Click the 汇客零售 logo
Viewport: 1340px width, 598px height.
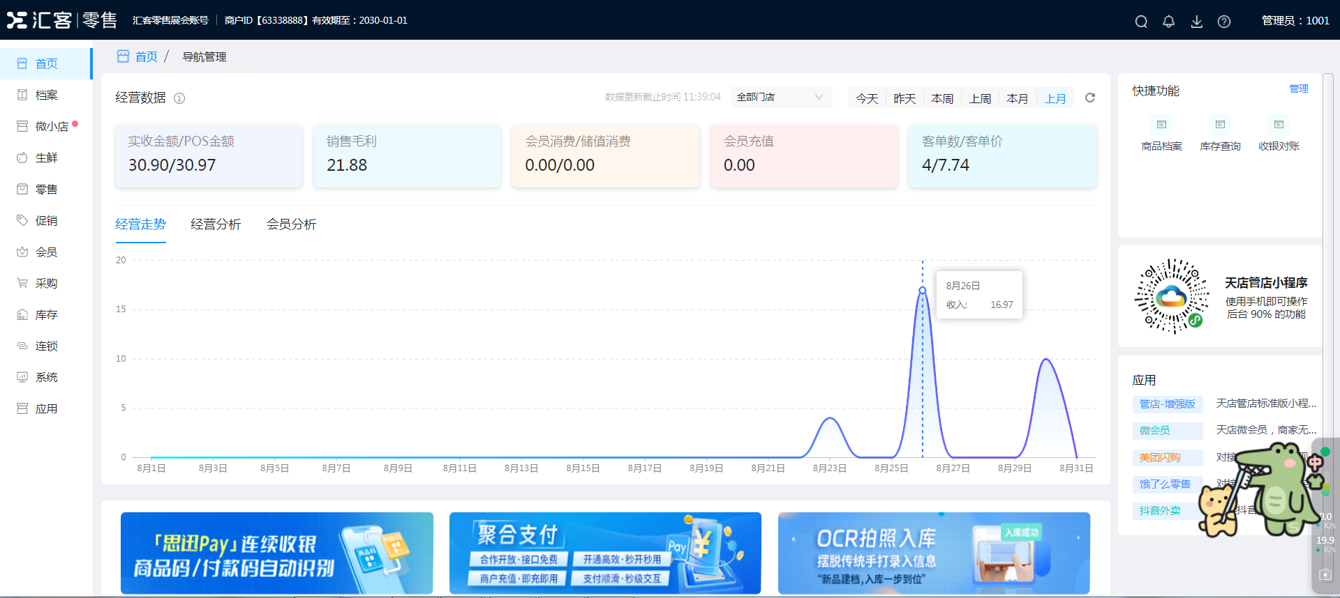pos(62,20)
